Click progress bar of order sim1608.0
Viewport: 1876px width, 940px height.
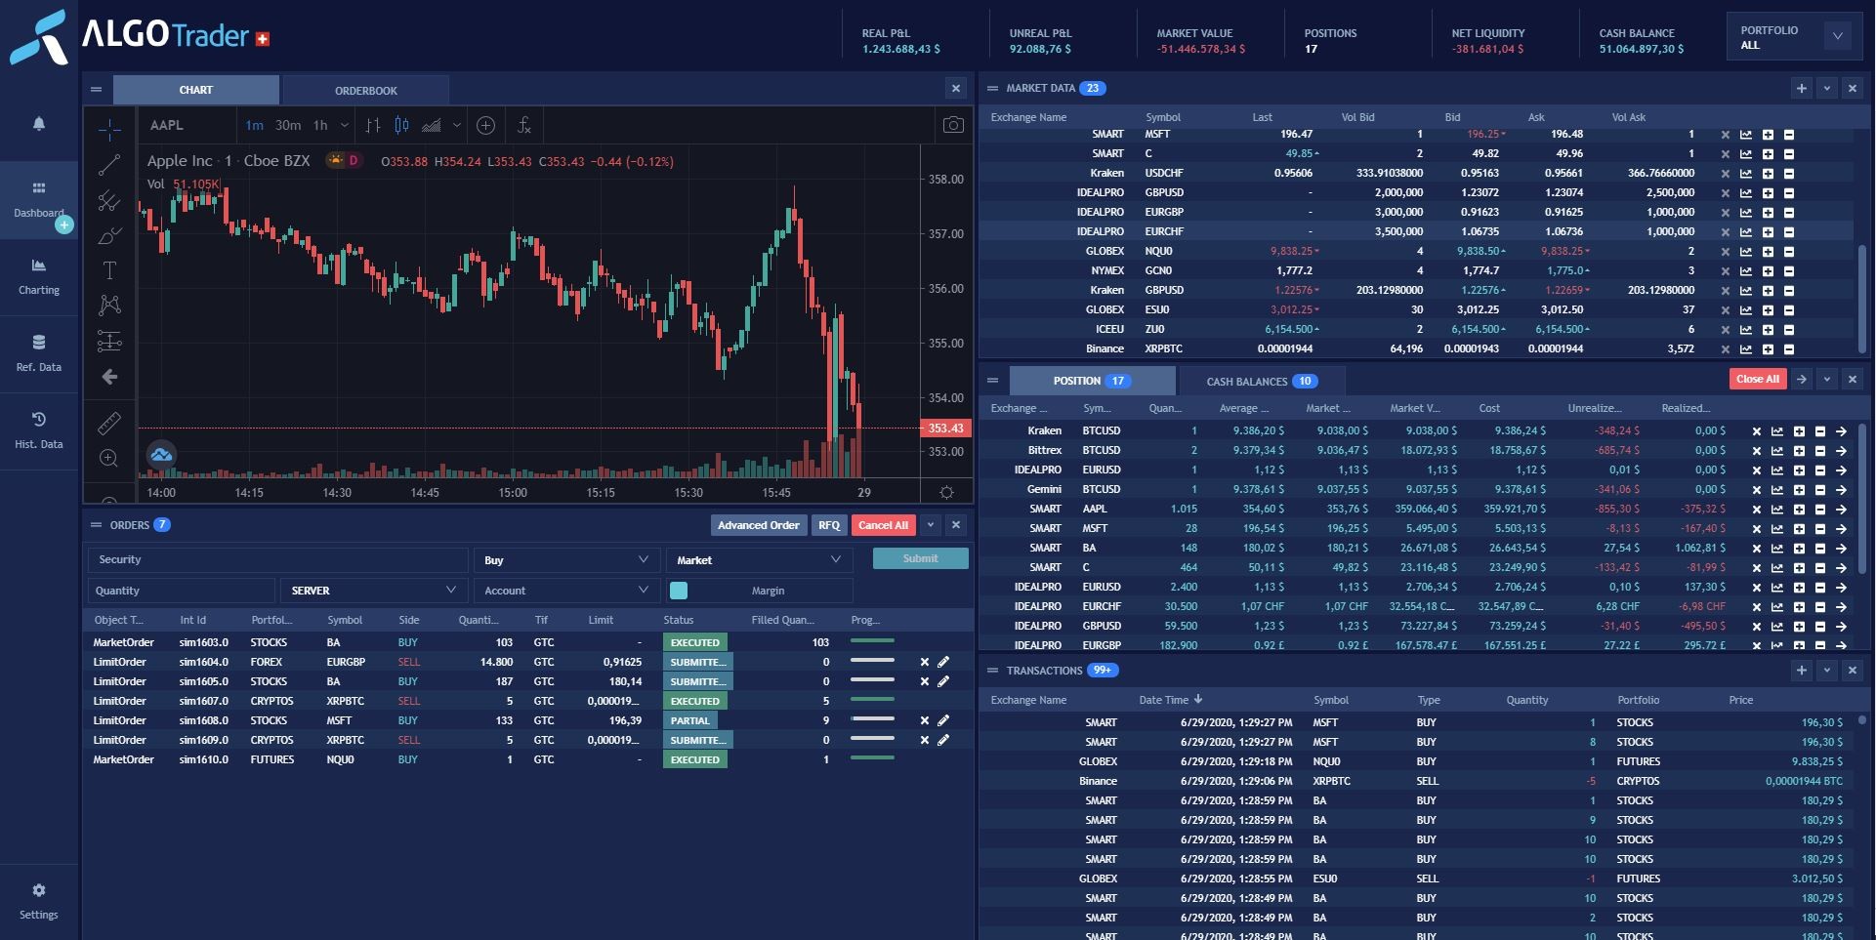point(872,719)
